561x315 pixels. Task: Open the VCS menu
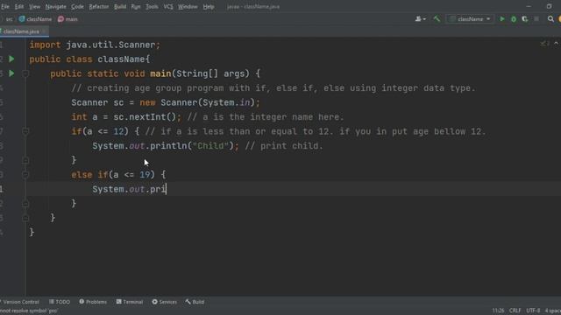point(168,6)
